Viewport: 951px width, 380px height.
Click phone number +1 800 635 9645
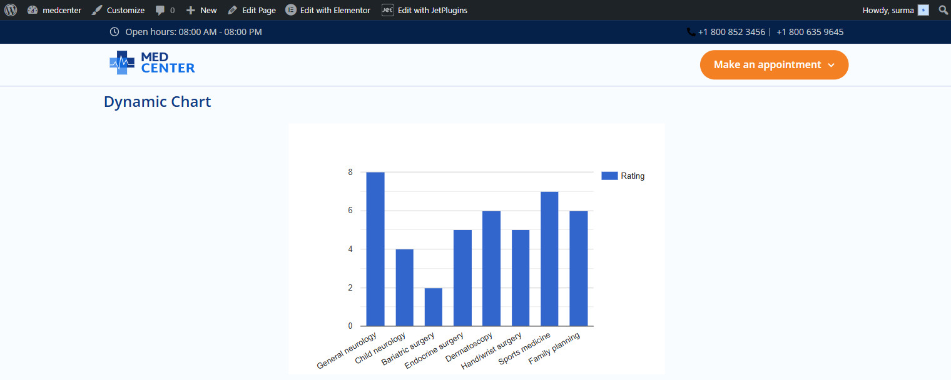(x=810, y=32)
